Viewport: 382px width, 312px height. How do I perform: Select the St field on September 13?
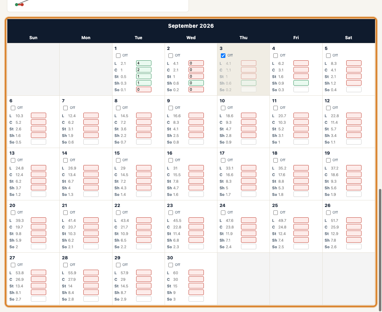pos(39,181)
